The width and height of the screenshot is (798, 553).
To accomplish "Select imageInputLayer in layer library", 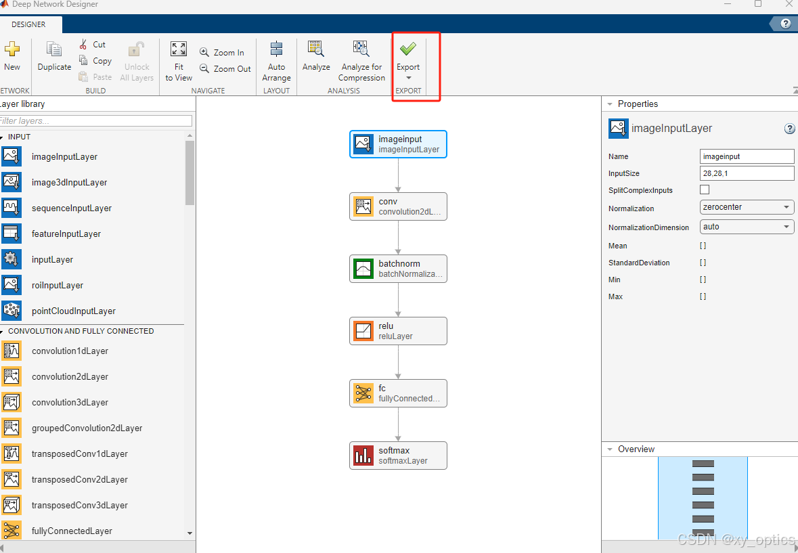I will 64,156.
